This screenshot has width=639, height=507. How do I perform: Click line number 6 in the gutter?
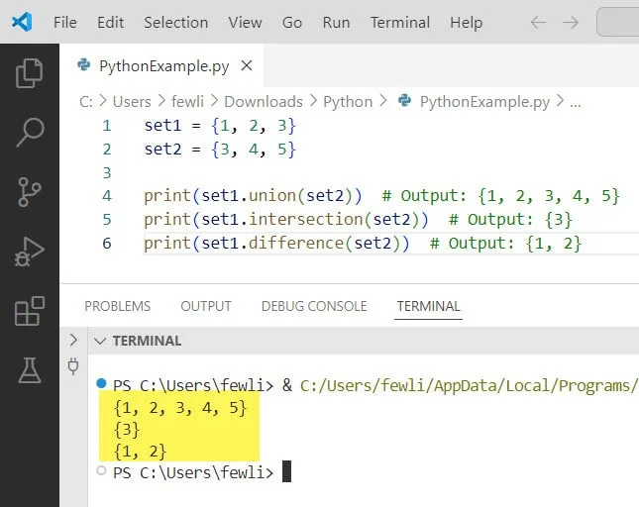coord(107,244)
